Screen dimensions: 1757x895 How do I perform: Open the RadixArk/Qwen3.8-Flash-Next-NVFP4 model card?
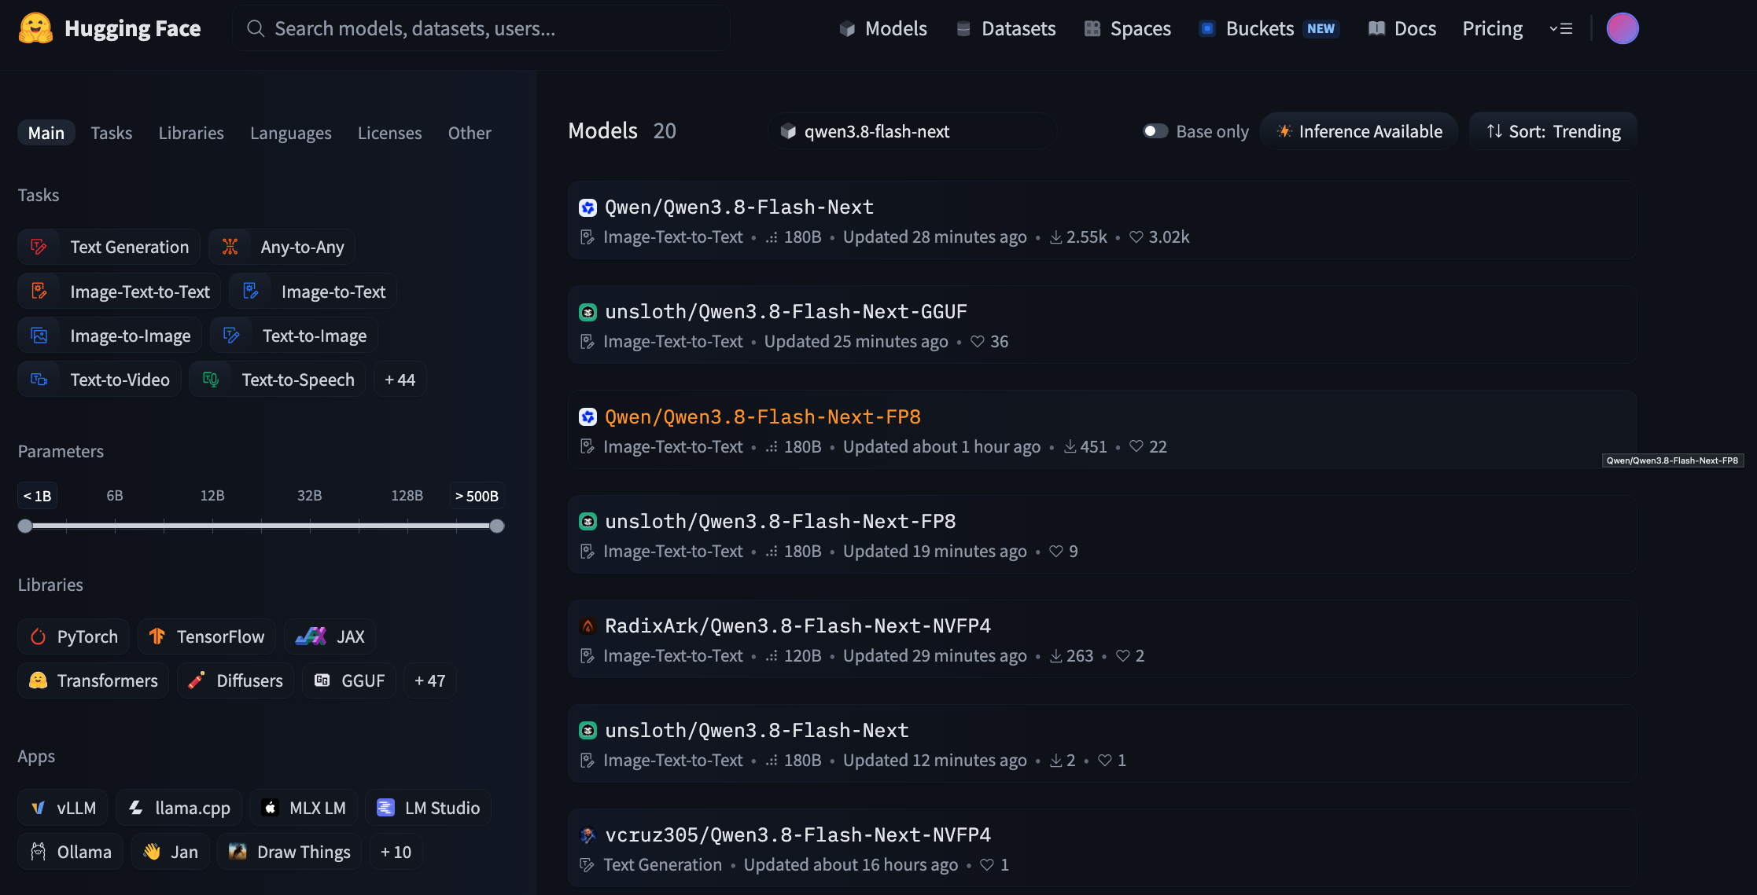coord(1102,639)
